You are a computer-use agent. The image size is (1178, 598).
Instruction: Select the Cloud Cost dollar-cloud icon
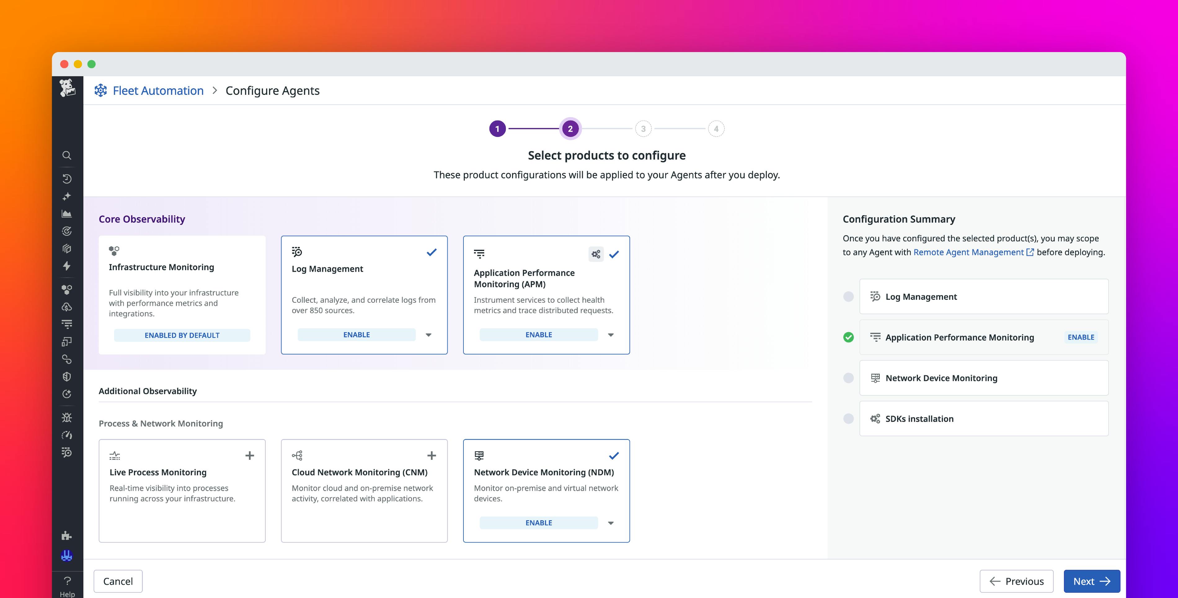click(67, 307)
